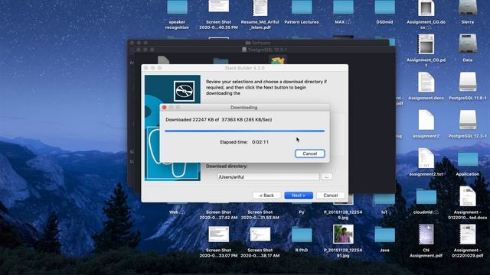The image size is (490, 275).
Task: Open the Java folder
Action: click(384, 235)
